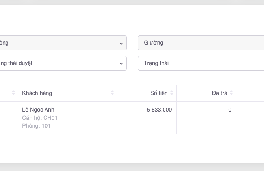Click the Đã trả column header label
The height and width of the screenshot is (171, 264).
tap(219, 93)
